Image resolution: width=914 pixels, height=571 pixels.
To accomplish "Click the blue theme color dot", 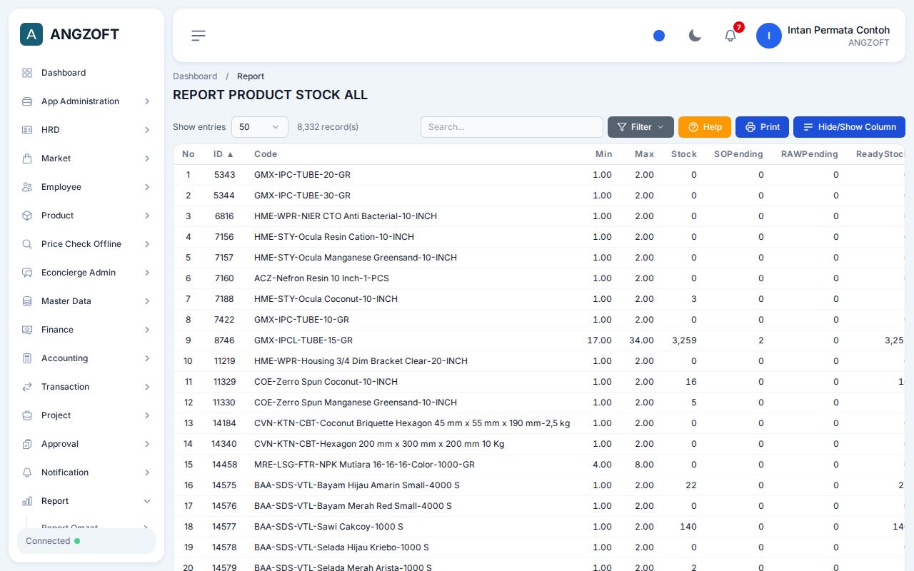I will click(x=659, y=36).
